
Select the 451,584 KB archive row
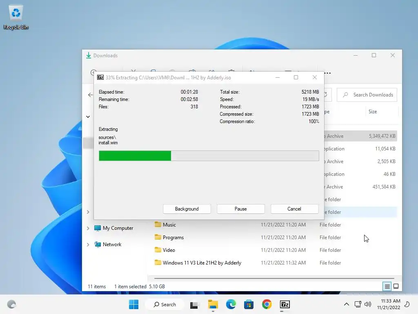click(360, 187)
